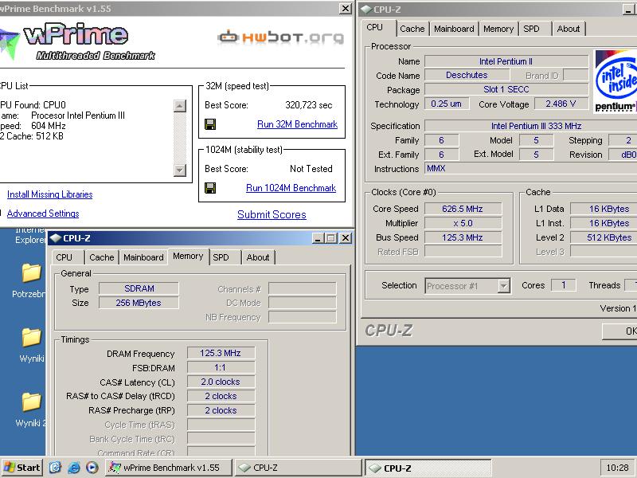The image size is (637, 478).
Task: Open Cache tab in memory window
Action: click(x=102, y=257)
